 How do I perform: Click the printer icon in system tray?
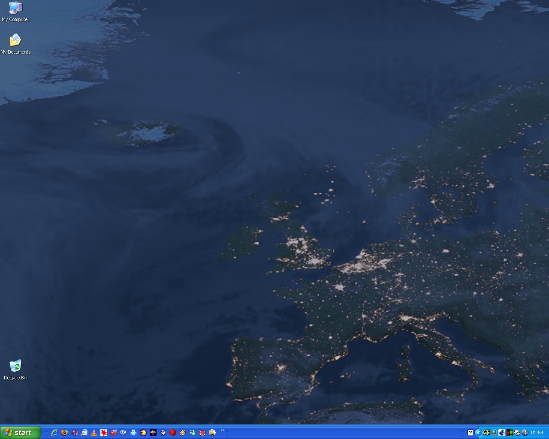pyautogui.click(x=517, y=433)
